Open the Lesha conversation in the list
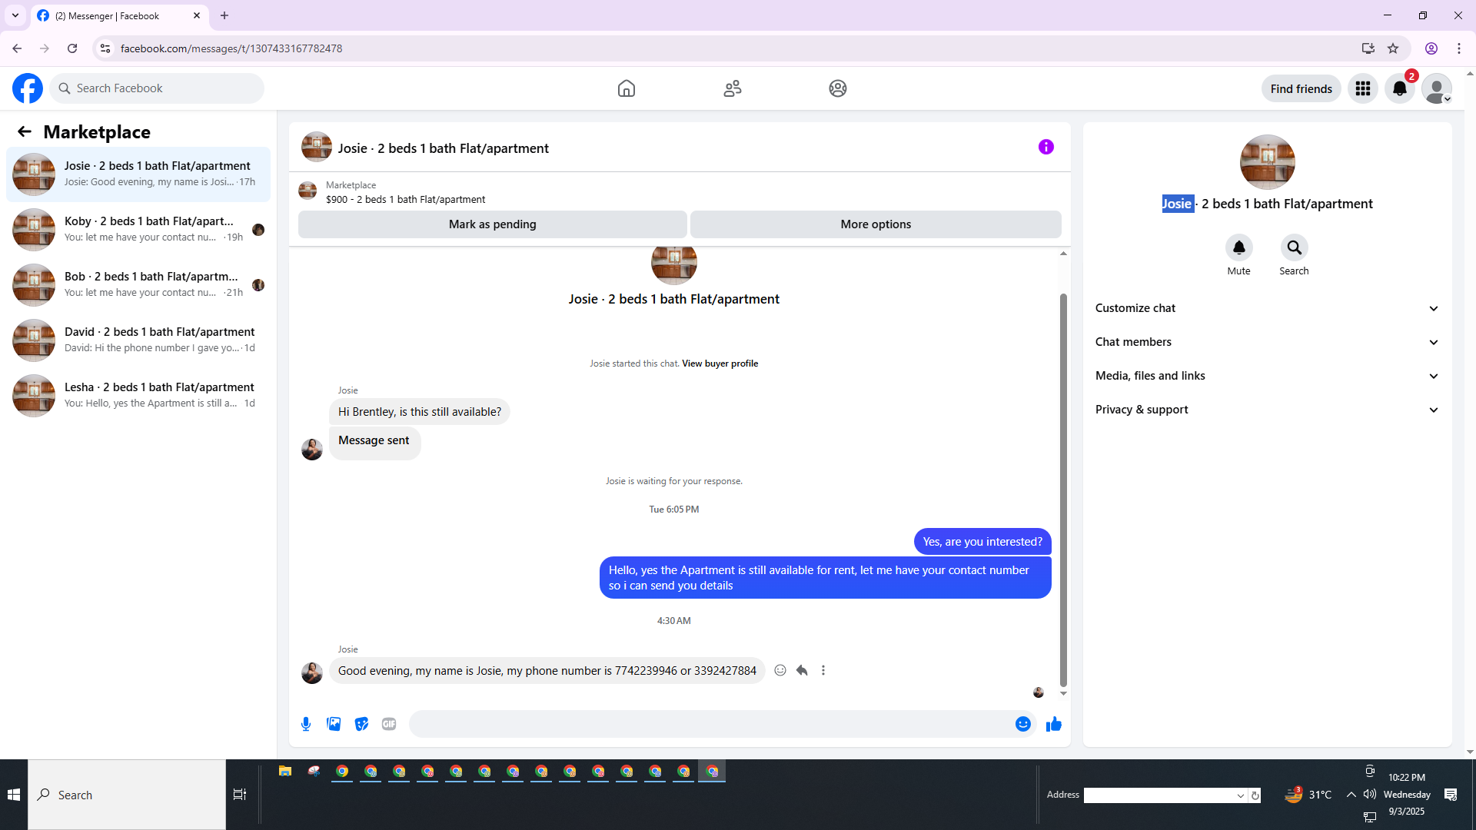 click(x=138, y=396)
